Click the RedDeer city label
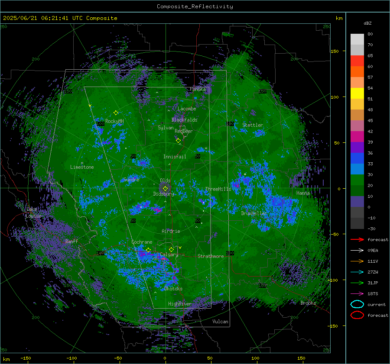 pos(184,131)
